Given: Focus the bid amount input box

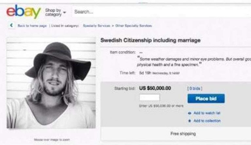Looking at the screenshot, I should pyautogui.click(x=149, y=97).
